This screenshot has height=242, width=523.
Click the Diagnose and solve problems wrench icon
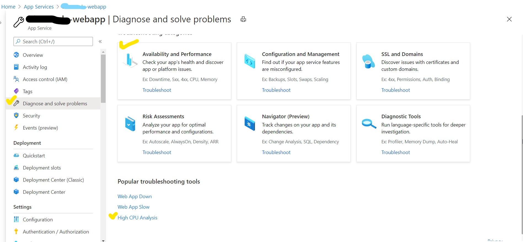click(16, 103)
